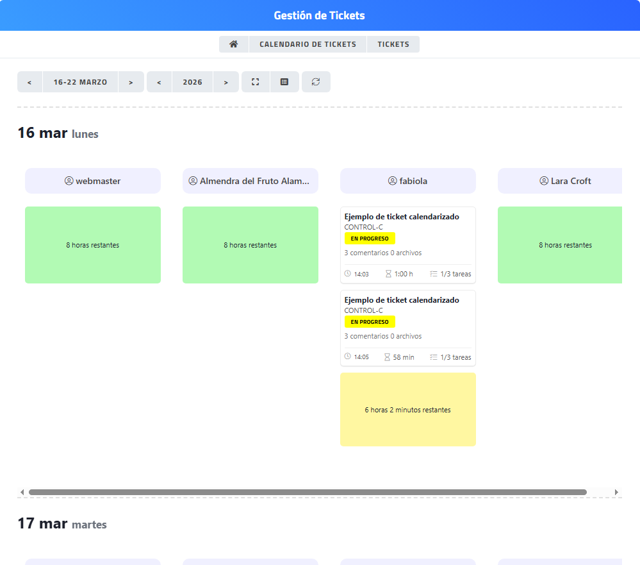Go to previous week
This screenshot has height=565, width=640.
[x=29, y=82]
